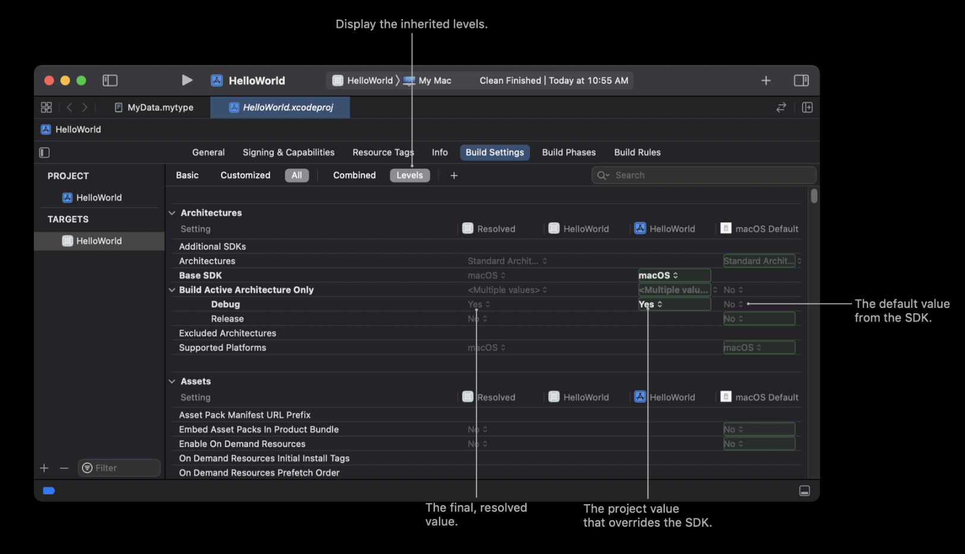Screen dimensions: 965x554
Task: Show All build settings
Action: (x=297, y=175)
